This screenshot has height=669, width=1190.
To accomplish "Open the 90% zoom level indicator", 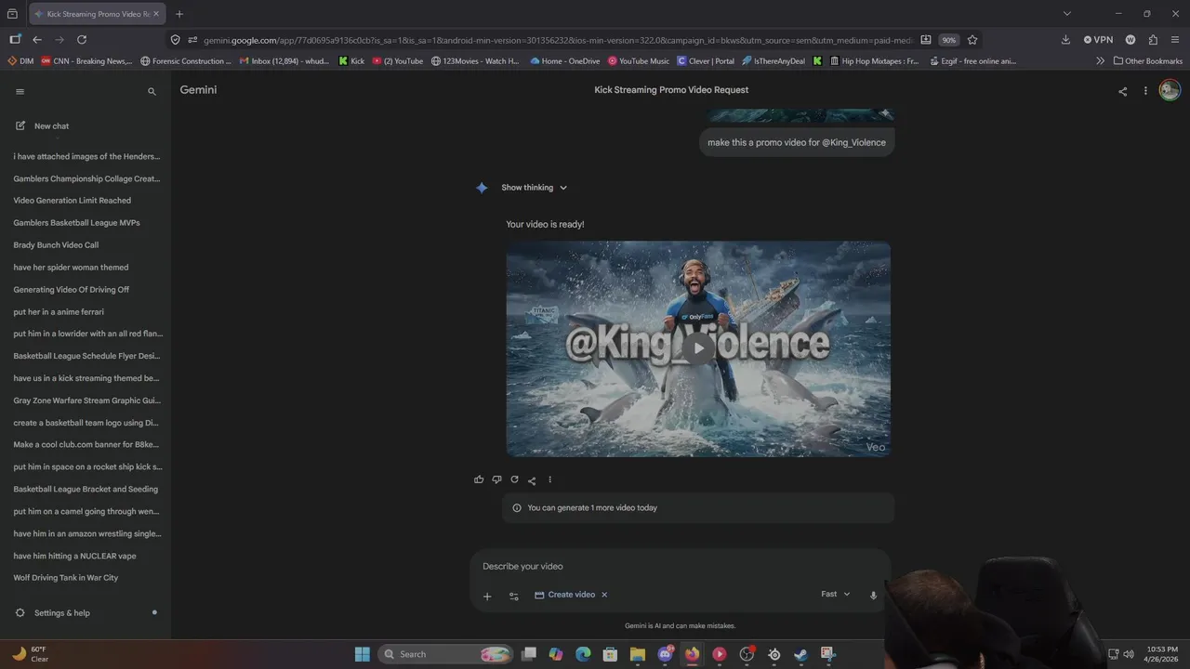I will tap(948, 40).
